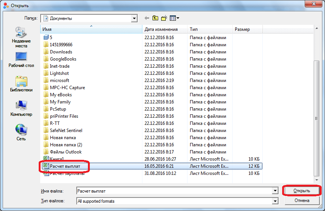Sort by Дата изменения column header
This screenshot has height=211, width=325.
coord(165,29)
